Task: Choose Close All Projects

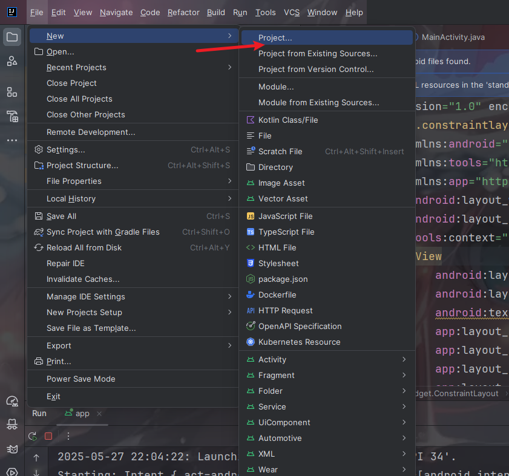Action: tap(133, 99)
